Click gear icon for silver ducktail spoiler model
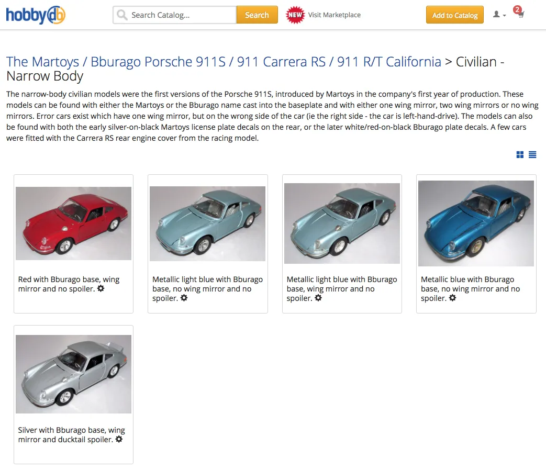546x470 pixels. coord(119,439)
